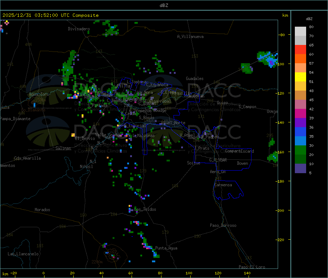
Task: Click the bright green 20-30 dBZ legend swatch
Action: click(300, 150)
